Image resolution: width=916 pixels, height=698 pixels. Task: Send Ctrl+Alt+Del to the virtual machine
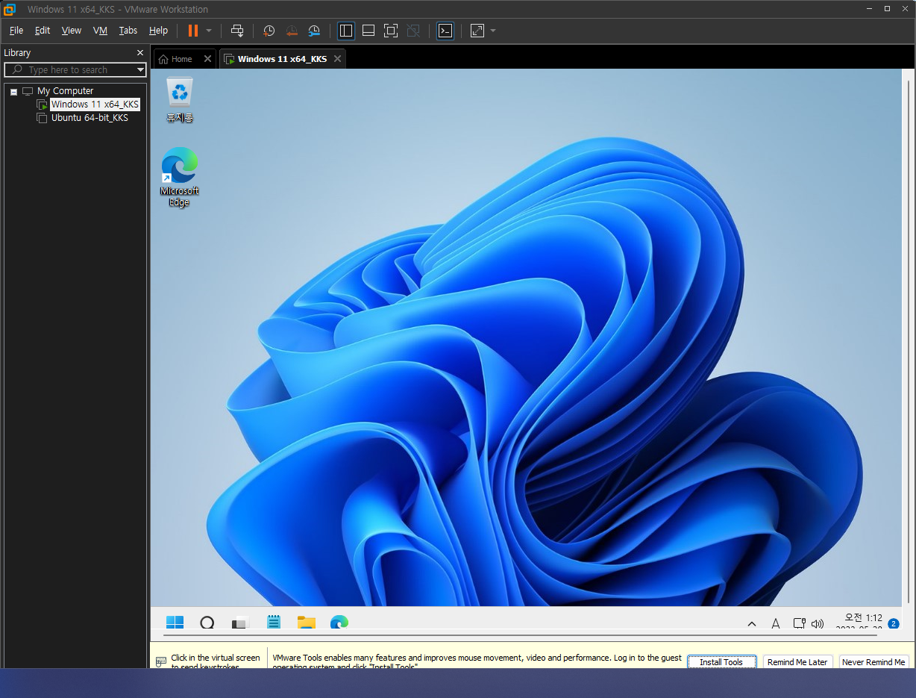click(x=237, y=31)
